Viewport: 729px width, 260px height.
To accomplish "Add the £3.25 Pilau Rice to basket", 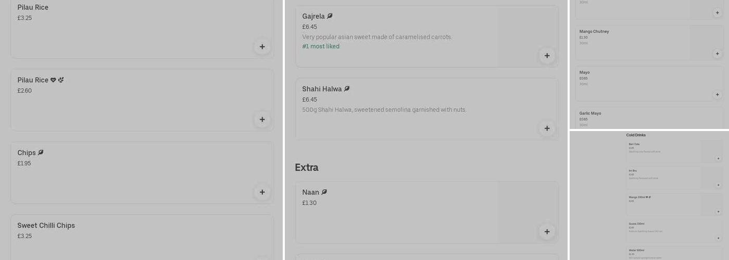I will click(262, 47).
